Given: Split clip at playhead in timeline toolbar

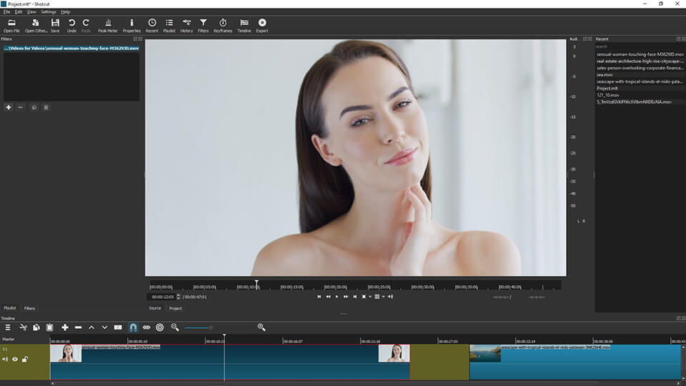Looking at the screenshot, I should pos(119,327).
